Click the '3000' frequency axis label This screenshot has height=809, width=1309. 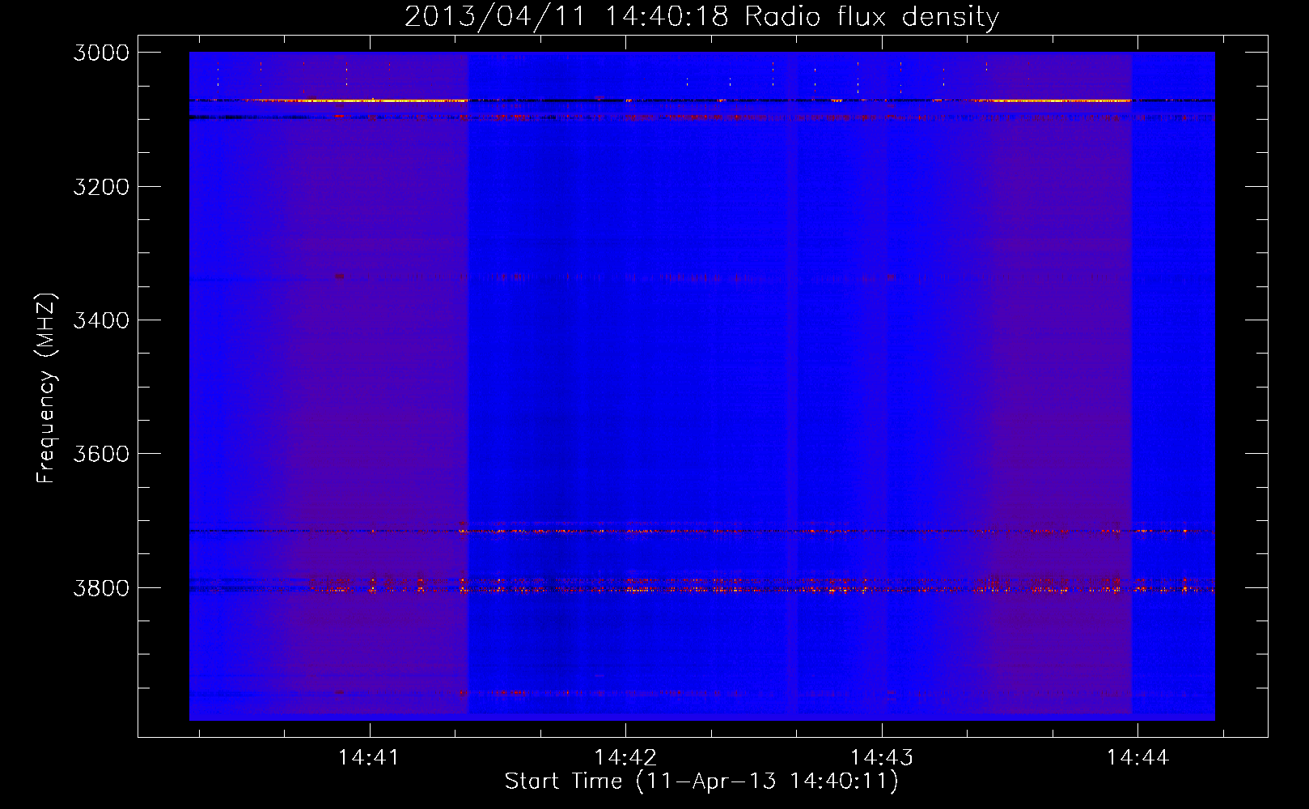[101, 53]
